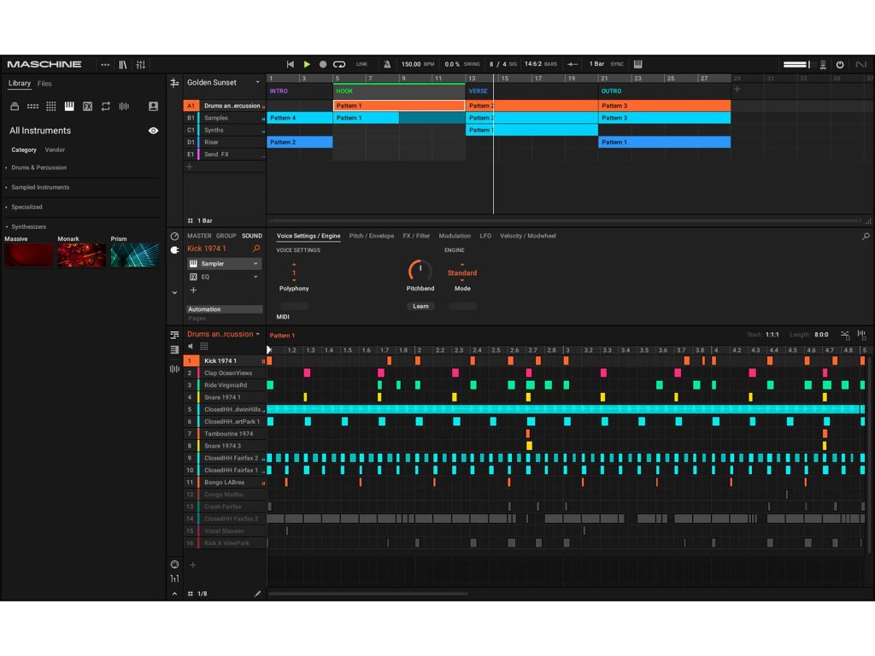This screenshot has height=656, width=875.
Task: Toggle the follow playhead button
Action: point(573,64)
